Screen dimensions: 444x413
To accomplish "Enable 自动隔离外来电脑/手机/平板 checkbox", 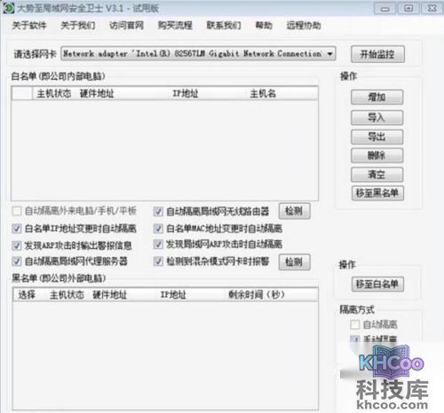I will pos(17,211).
